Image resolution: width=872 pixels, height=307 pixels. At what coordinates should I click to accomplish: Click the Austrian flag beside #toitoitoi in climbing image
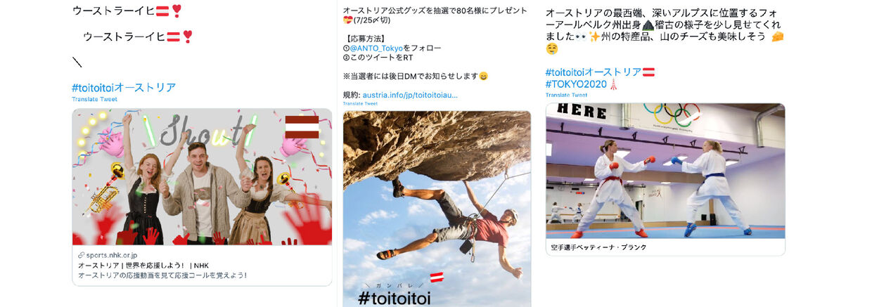[437, 277]
